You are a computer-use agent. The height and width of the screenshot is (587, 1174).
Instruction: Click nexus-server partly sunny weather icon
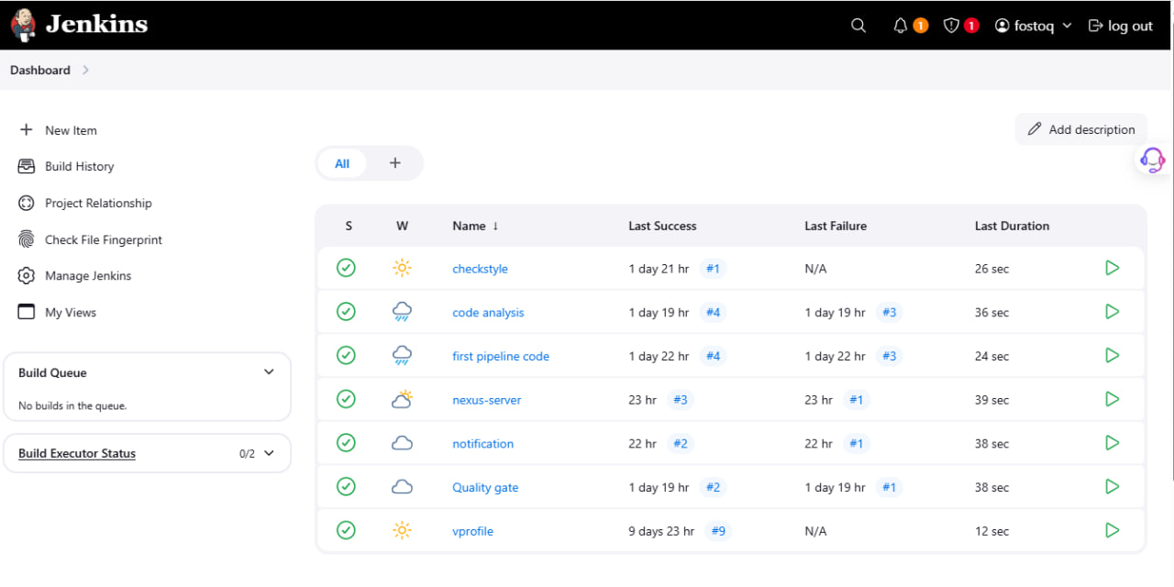[x=402, y=399]
